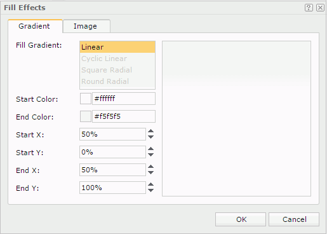Increase Start X with up arrow
Image resolution: width=327 pixels, height=234 pixels.
[x=150, y=131]
